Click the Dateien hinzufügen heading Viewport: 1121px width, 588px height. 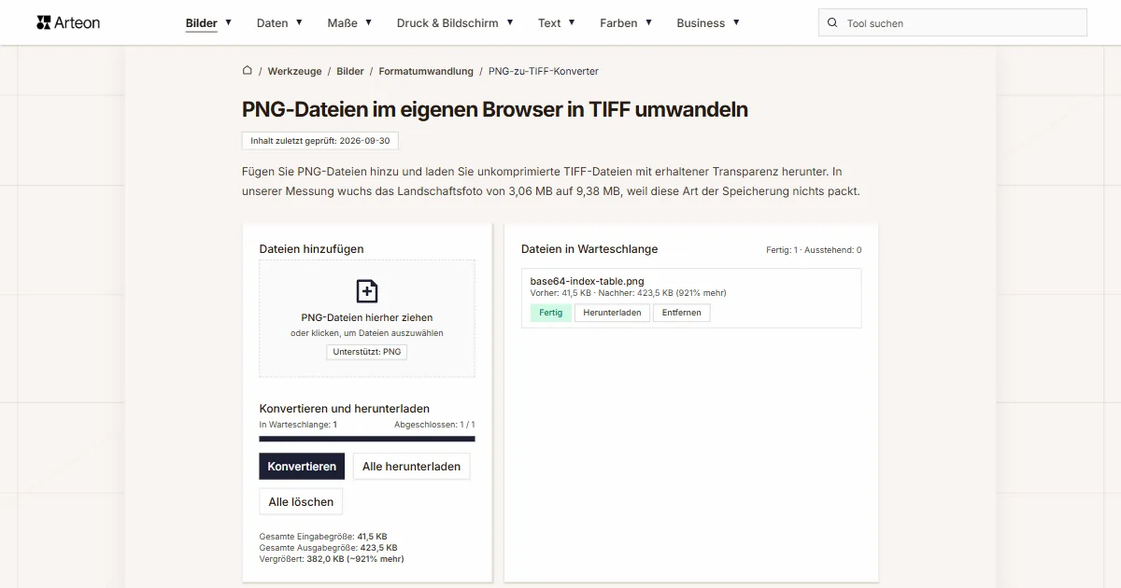(312, 249)
